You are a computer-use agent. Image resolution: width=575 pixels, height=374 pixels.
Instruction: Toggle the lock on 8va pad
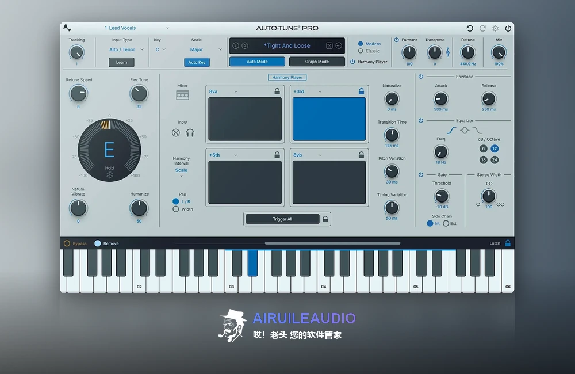click(277, 91)
